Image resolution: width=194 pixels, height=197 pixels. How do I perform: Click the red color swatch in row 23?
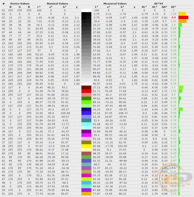click(86, 91)
